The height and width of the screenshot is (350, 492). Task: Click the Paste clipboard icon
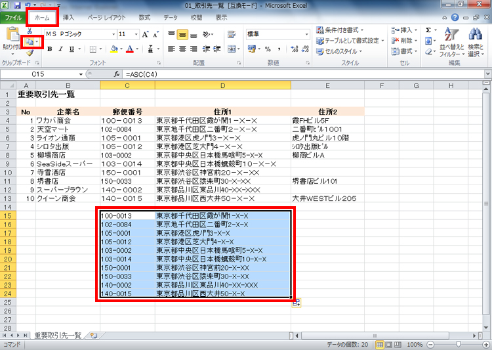[12, 34]
